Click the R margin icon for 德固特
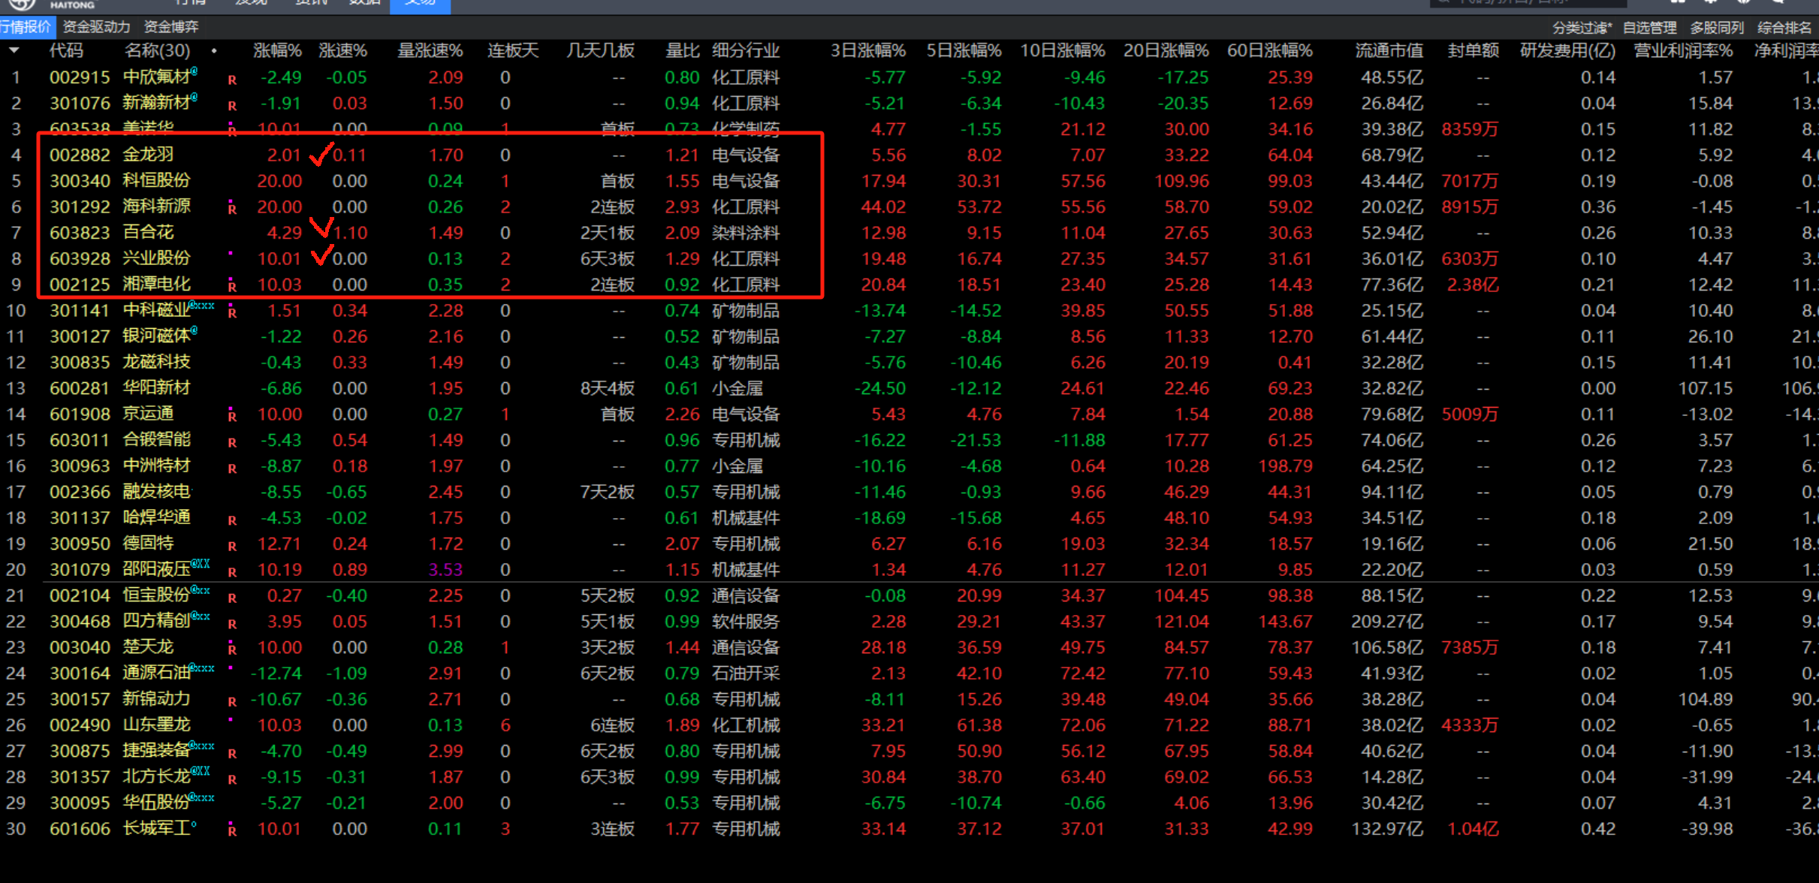 232,546
